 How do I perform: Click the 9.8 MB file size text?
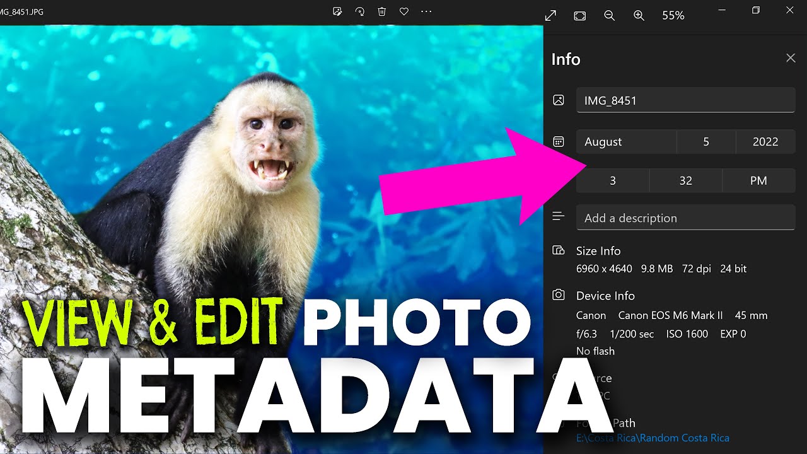coord(657,269)
